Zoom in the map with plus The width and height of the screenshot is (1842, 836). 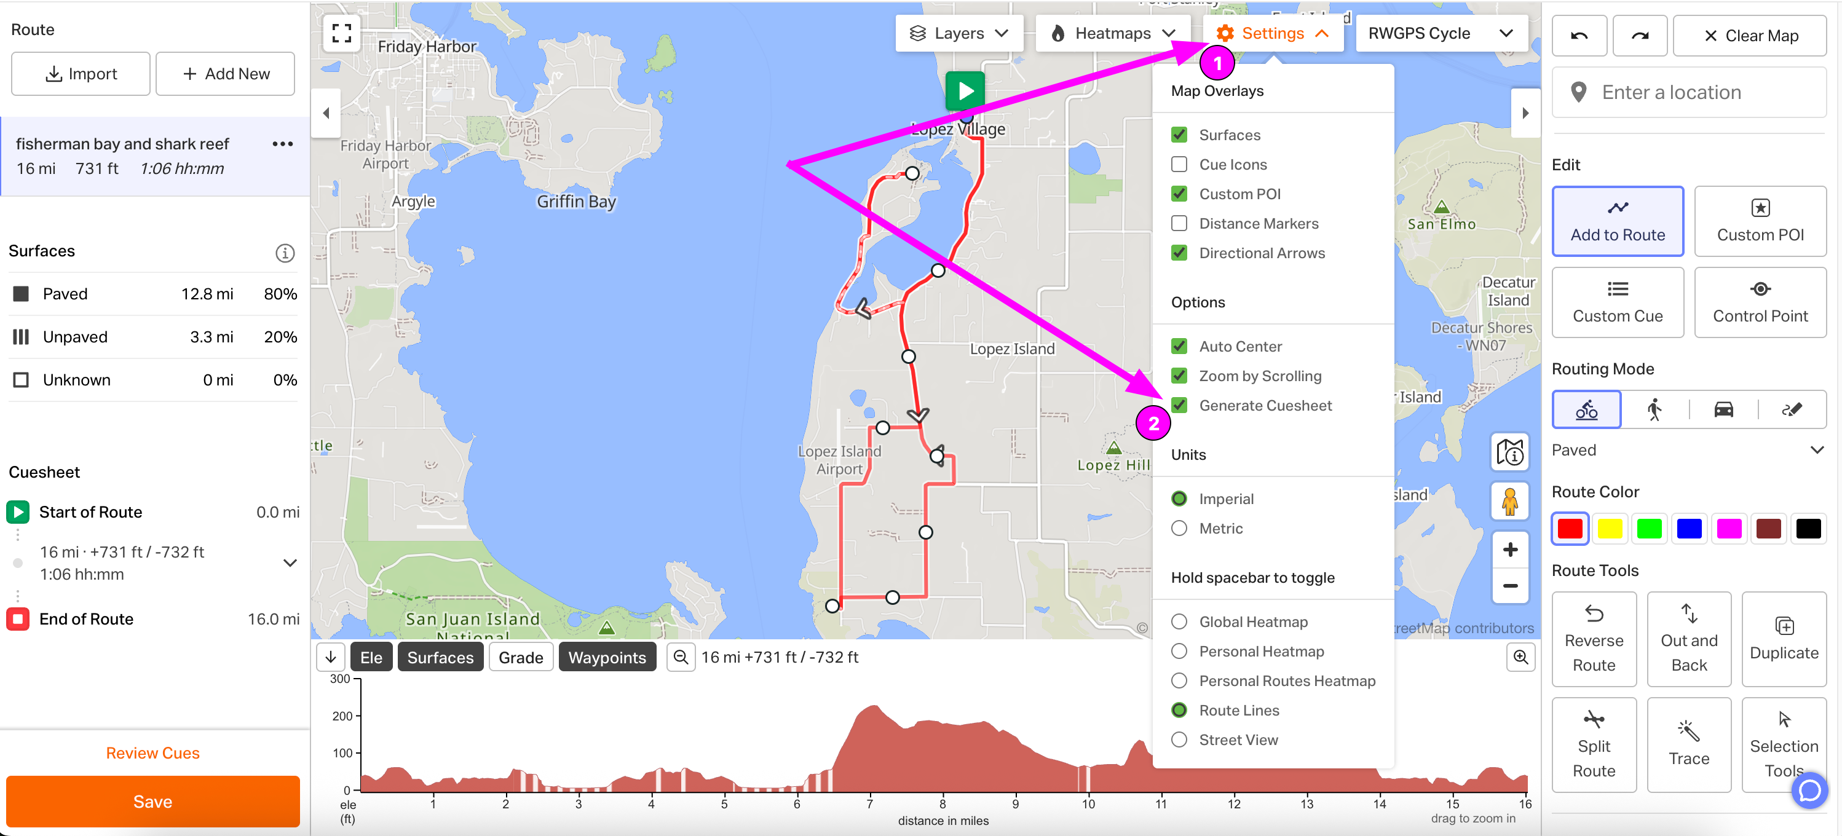1509,549
